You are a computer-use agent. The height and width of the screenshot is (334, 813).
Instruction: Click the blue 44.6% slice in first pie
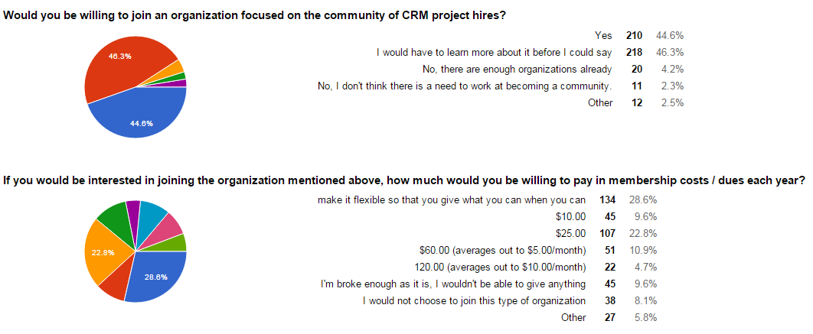(140, 116)
